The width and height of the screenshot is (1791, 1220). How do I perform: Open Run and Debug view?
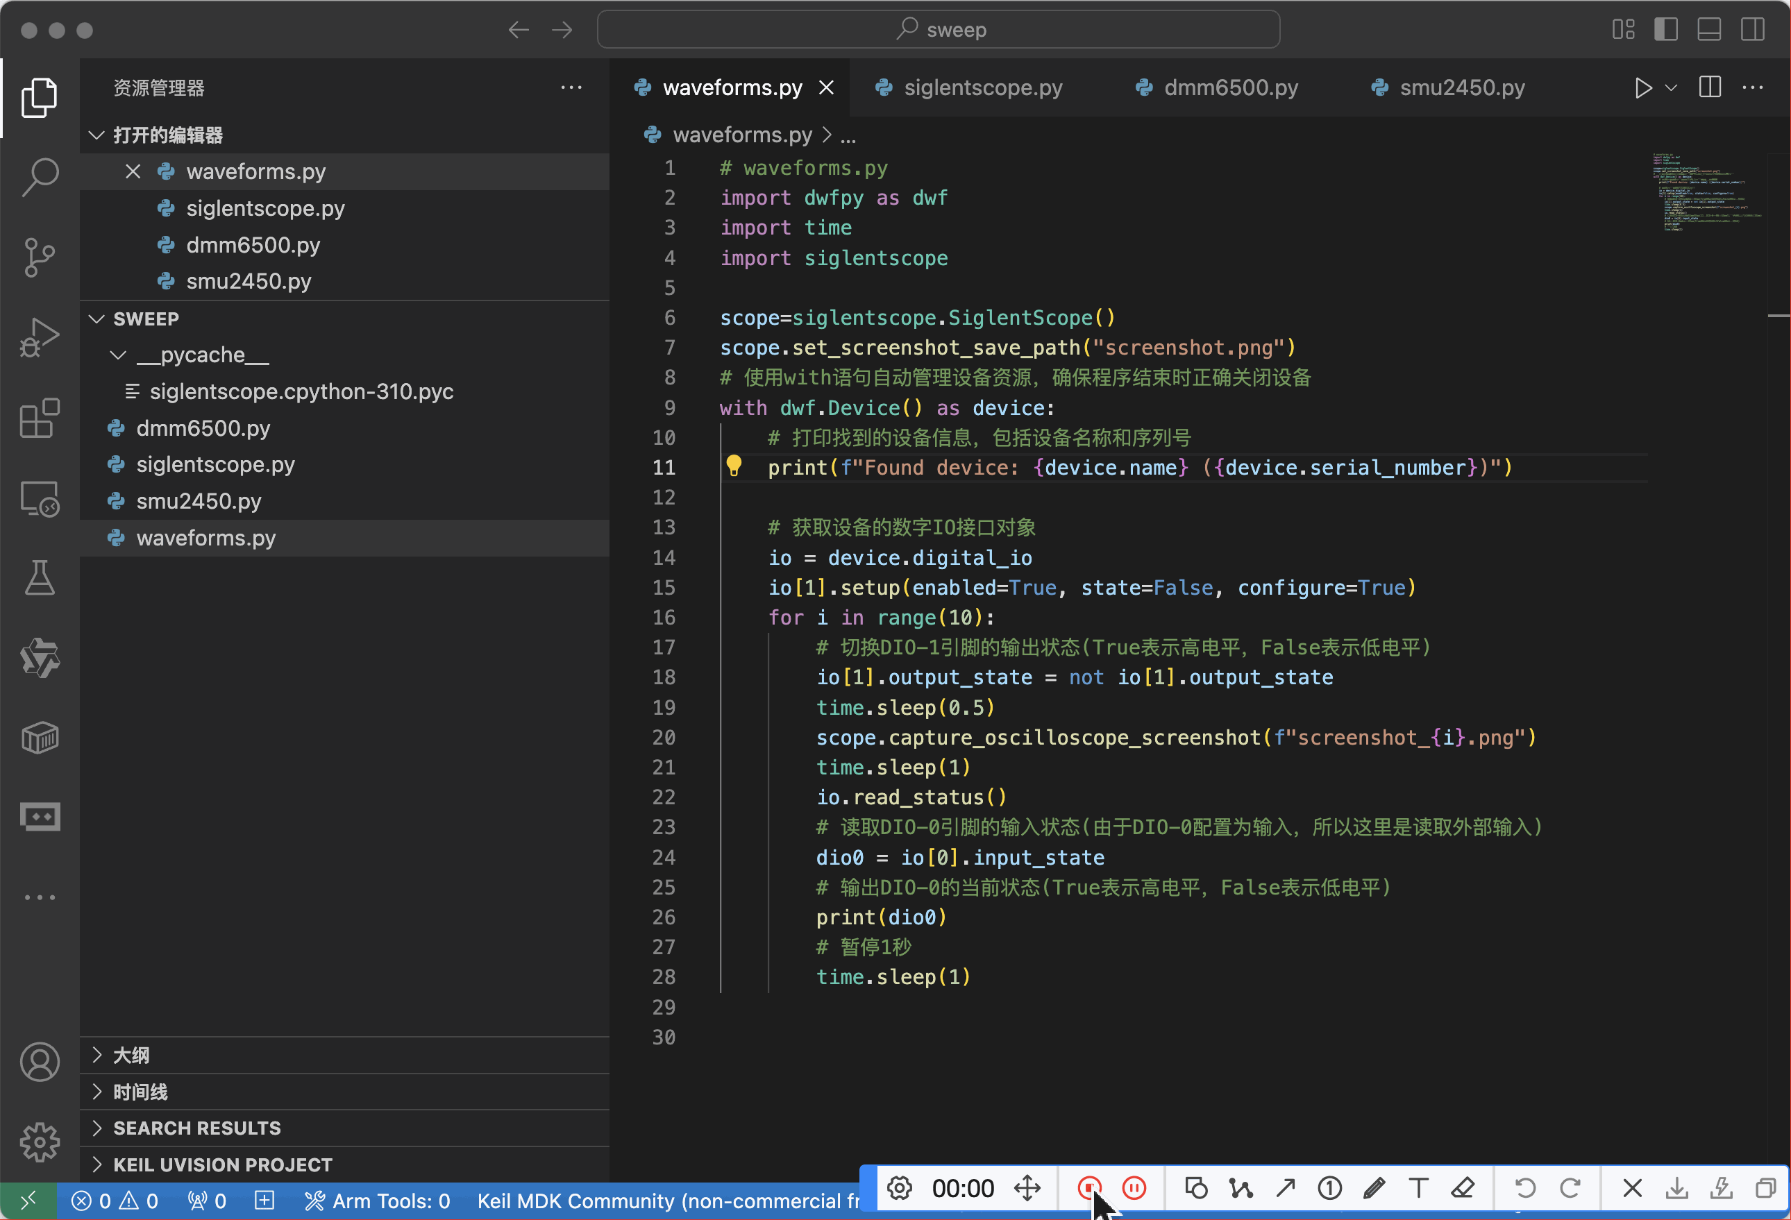click(x=40, y=337)
